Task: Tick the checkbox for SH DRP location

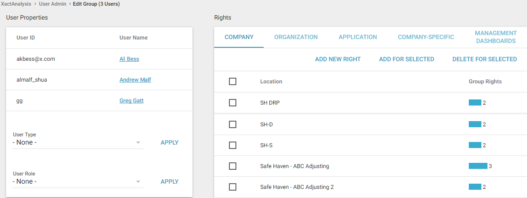Action: [x=232, y=103]
